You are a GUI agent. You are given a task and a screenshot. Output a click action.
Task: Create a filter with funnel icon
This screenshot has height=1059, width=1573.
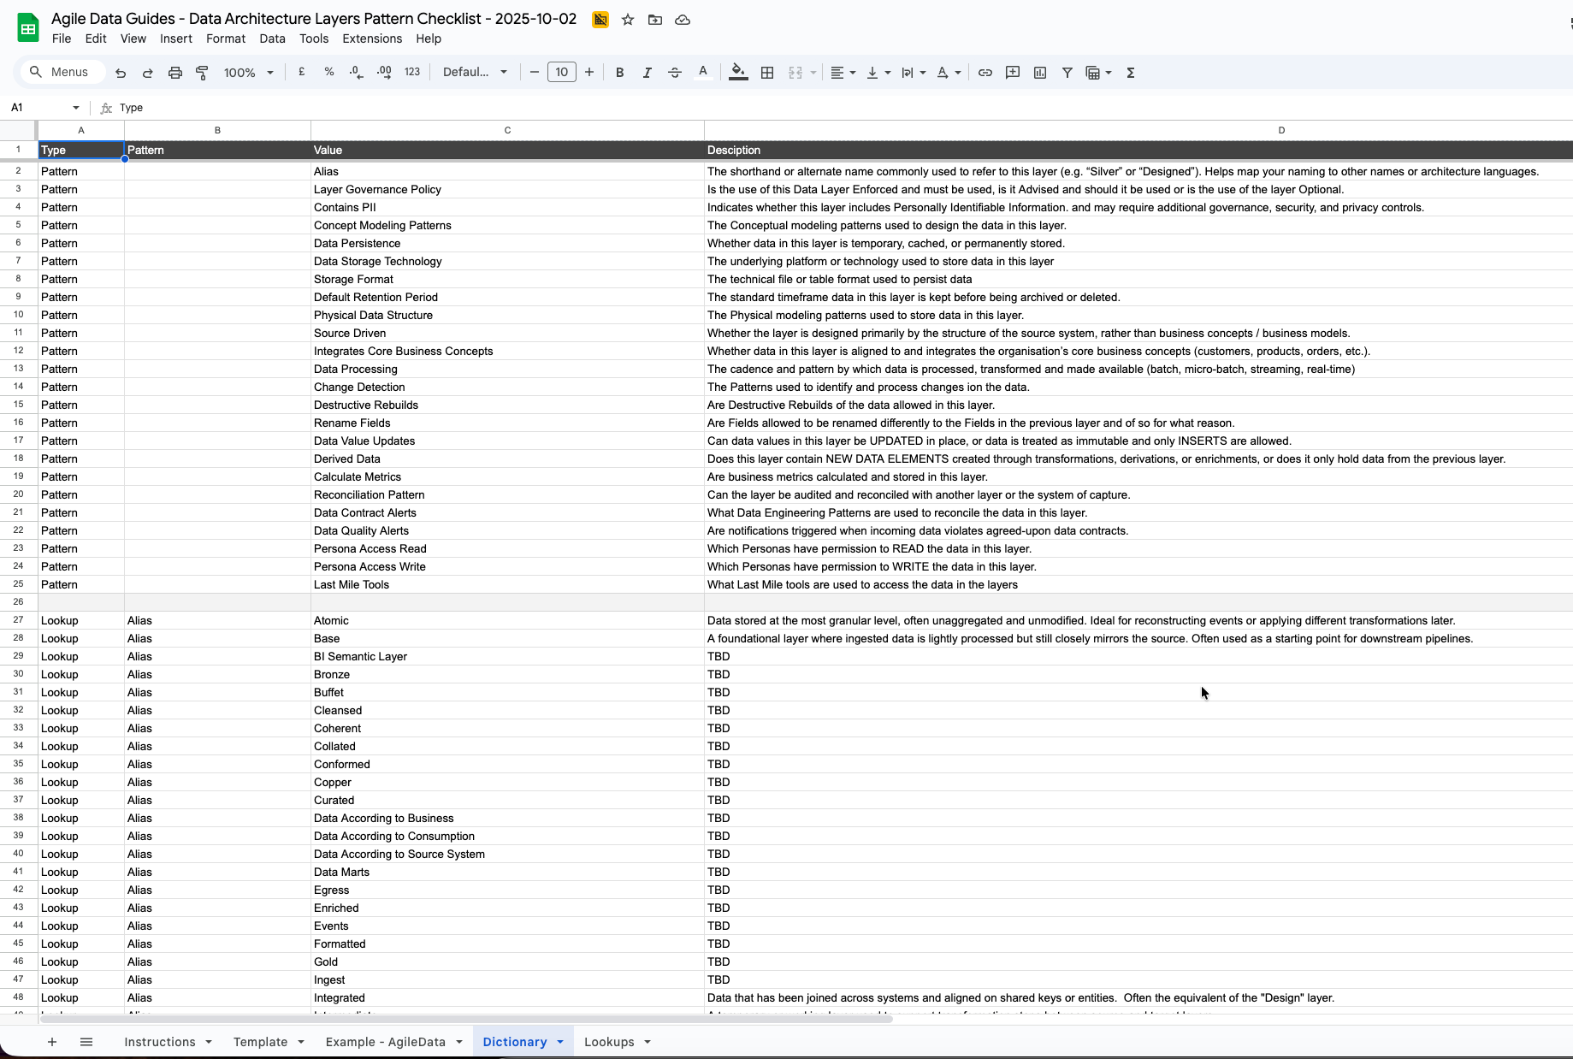click(x=1067, y=73)
